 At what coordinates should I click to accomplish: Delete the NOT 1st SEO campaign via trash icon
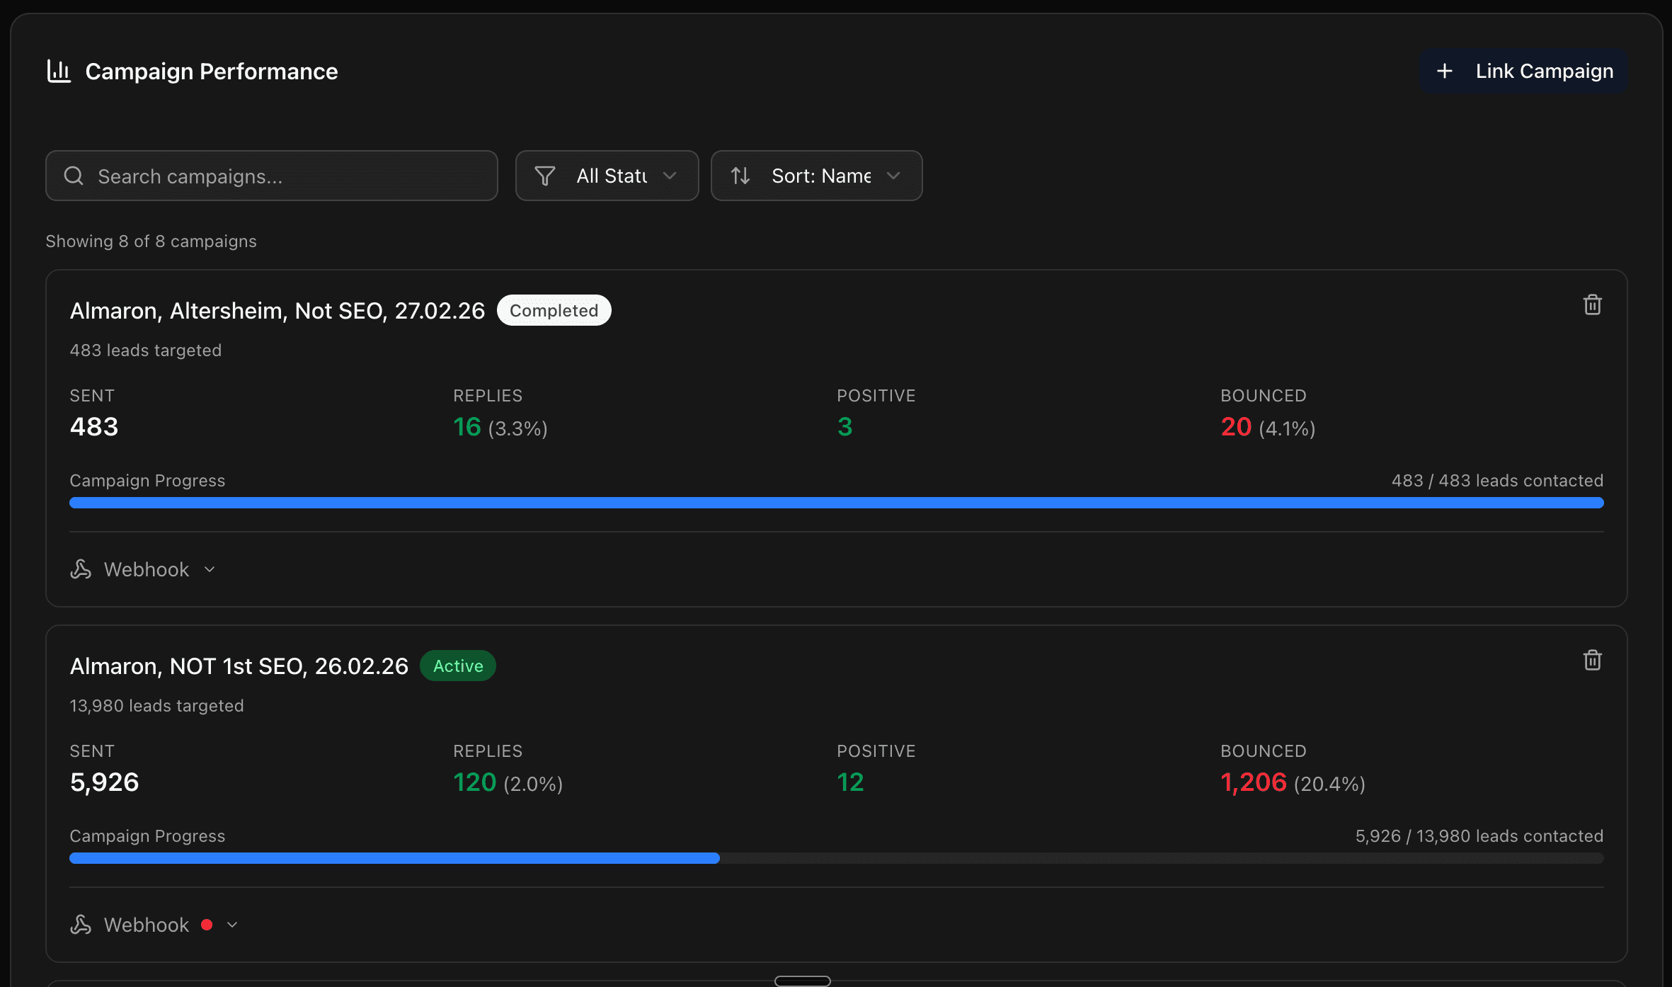tap(1592, 660)
